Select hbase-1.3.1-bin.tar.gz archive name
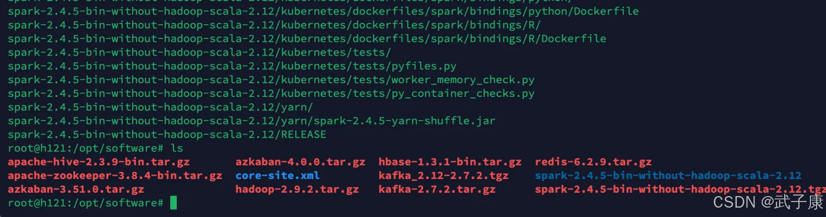Viewport: 826px width, 217px height. click(x=450, y=162)
